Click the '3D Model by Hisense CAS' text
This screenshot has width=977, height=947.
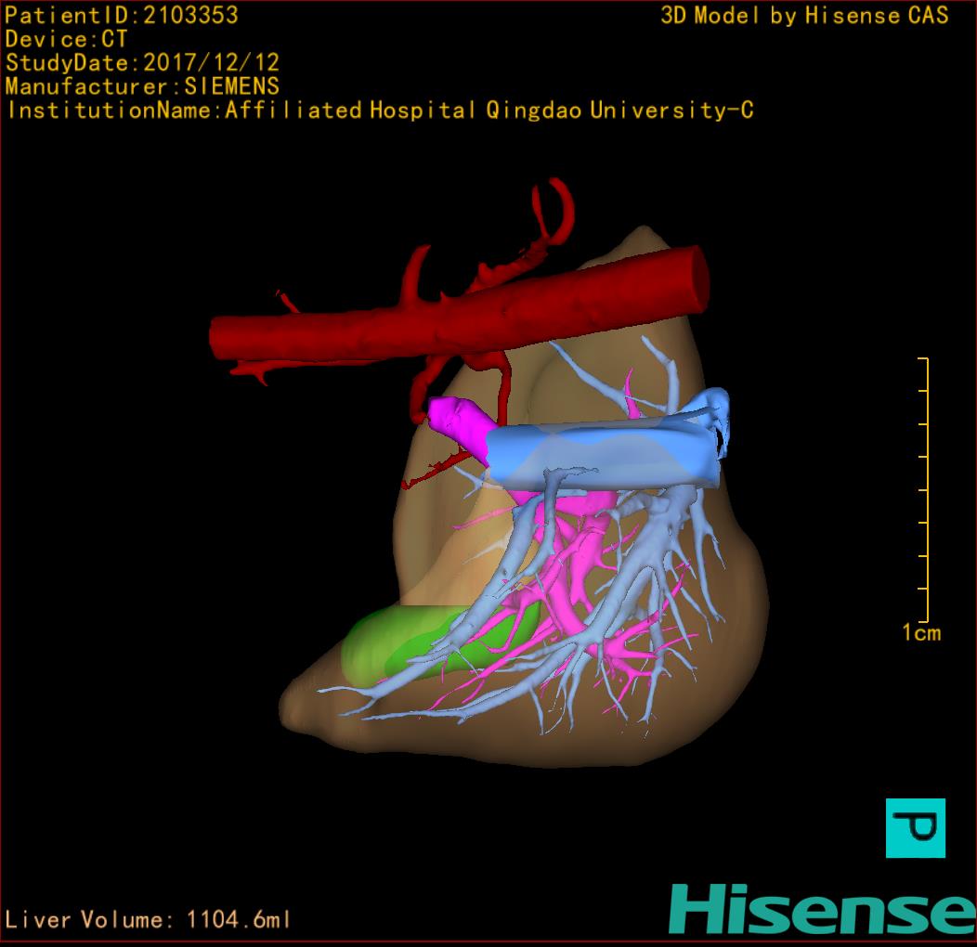pos(804,16)
